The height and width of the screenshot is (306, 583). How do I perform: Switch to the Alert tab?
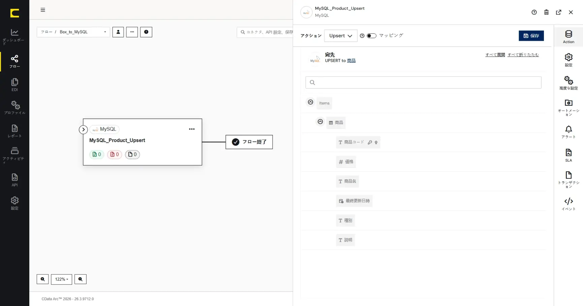click(569, 132)
